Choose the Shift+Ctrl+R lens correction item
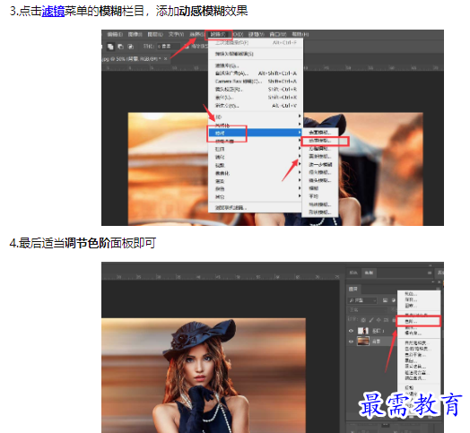Viewport: 470px width, 433px height. pos(256,90)
